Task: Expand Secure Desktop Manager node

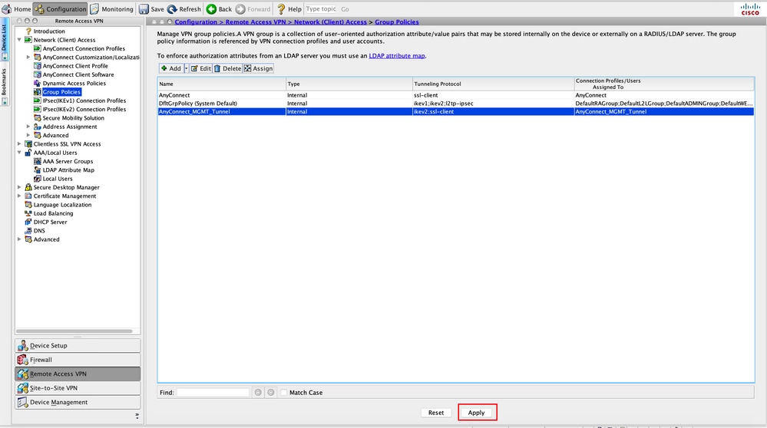Action: 19,187
